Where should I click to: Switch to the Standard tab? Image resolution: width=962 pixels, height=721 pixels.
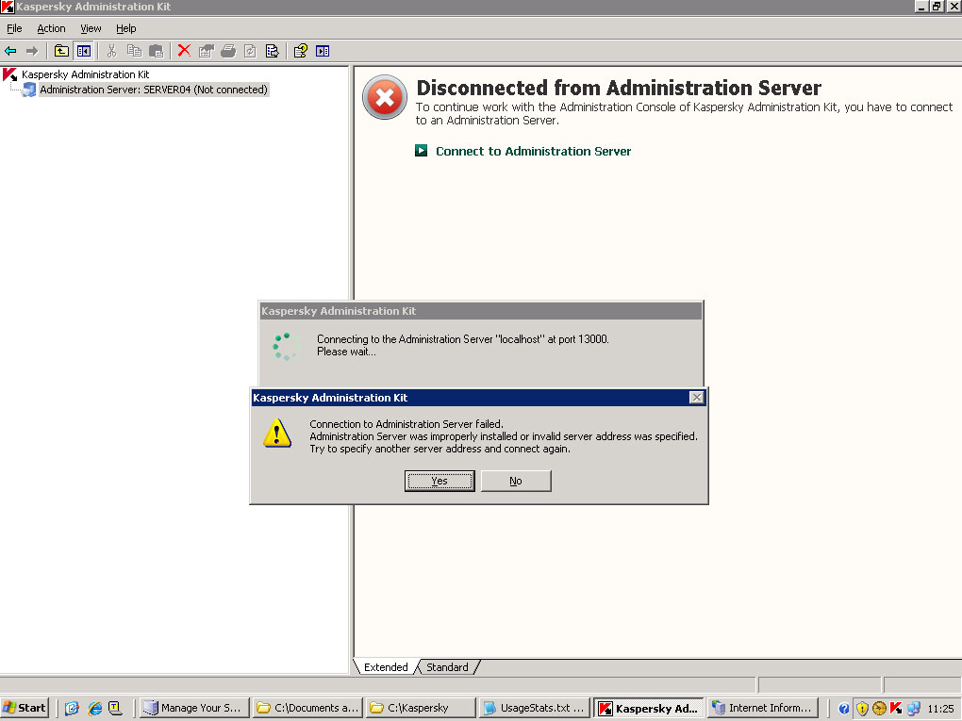coord(447,667)
